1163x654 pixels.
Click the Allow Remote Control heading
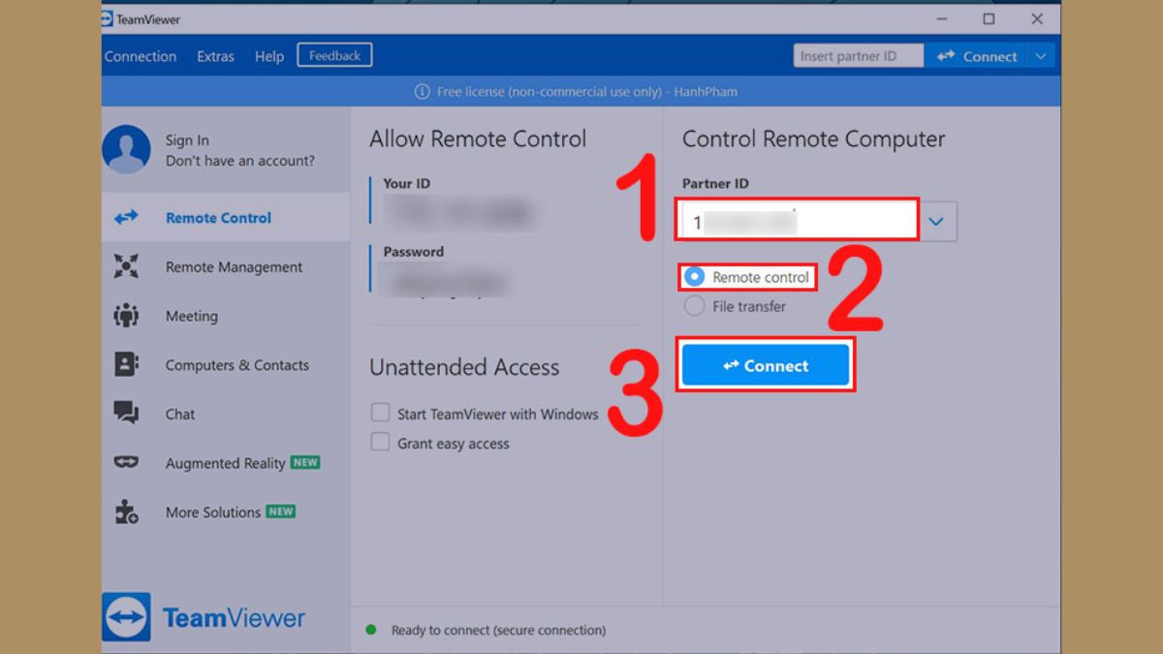[x=478, y=139]
